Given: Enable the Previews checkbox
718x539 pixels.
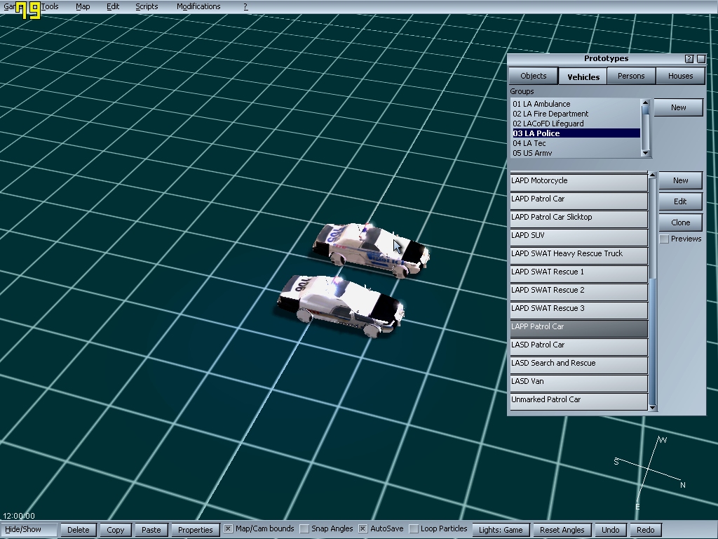Looking at the screenshot, I should pos(664,239).
